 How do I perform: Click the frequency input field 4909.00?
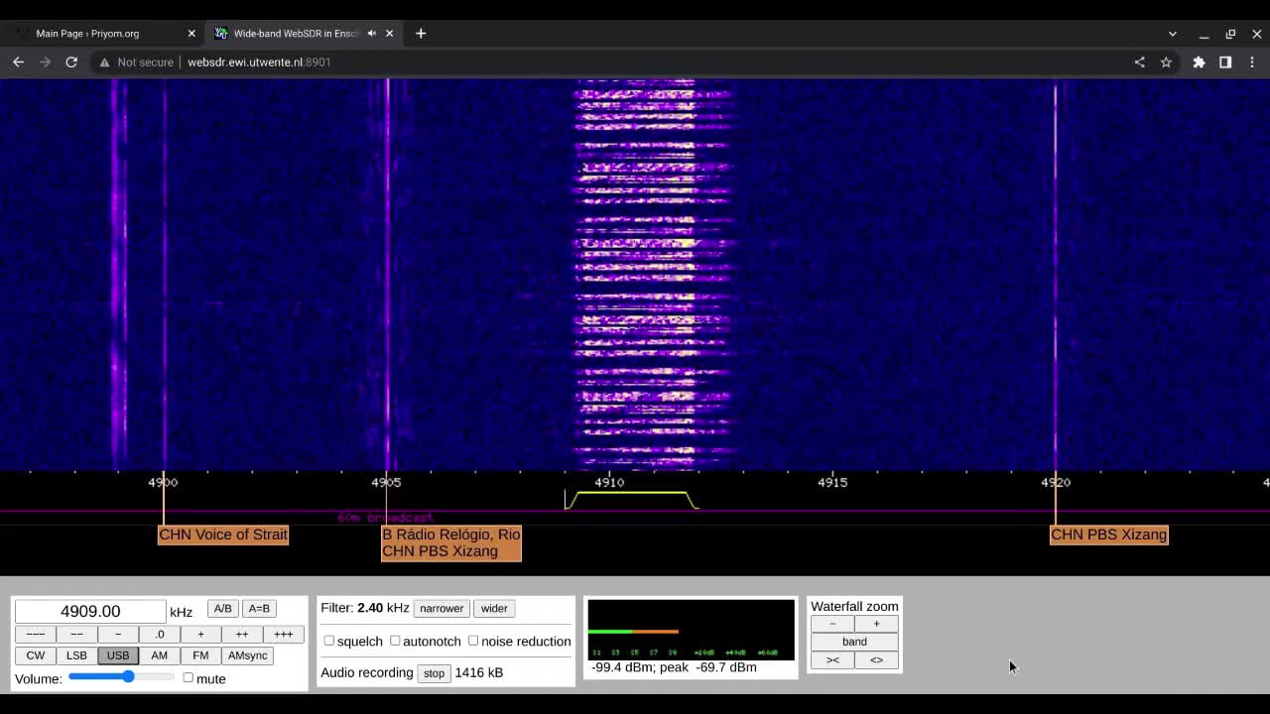(x=90, y=611)
